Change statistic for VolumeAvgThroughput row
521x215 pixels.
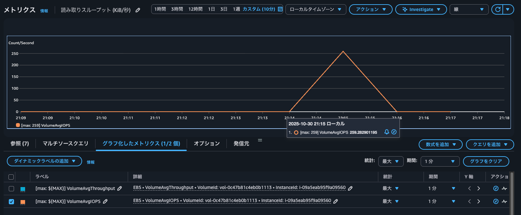tap(391, 188)
